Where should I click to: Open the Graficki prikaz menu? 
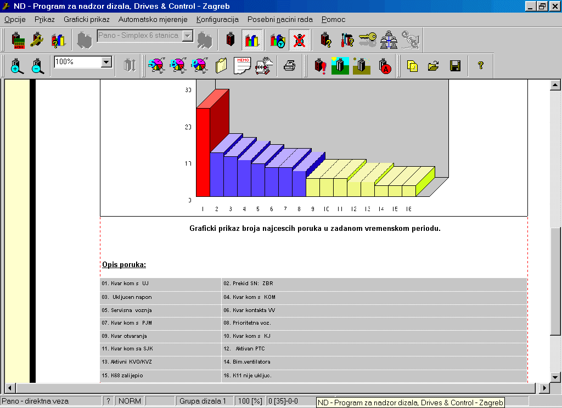(x=86, y=19)
